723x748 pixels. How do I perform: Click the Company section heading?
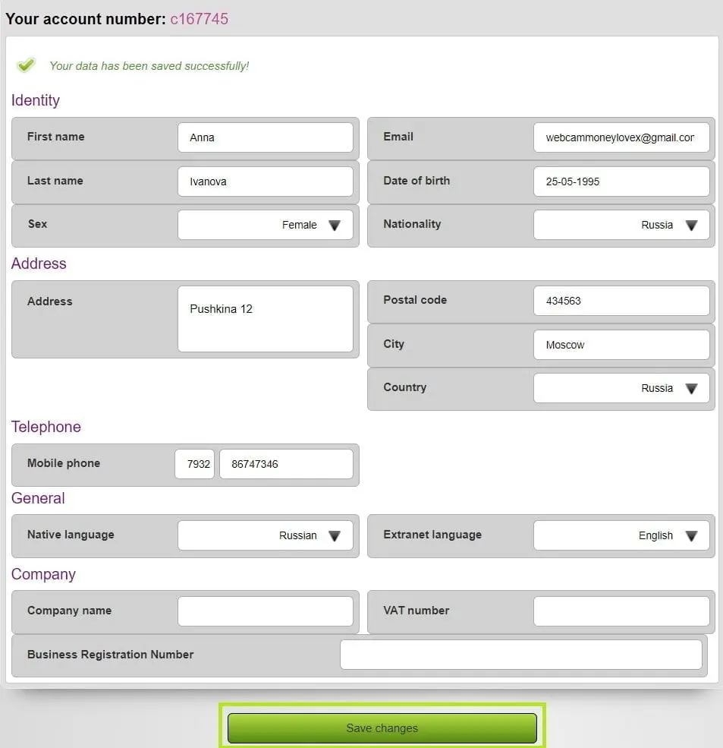click(x=43, y=574)
